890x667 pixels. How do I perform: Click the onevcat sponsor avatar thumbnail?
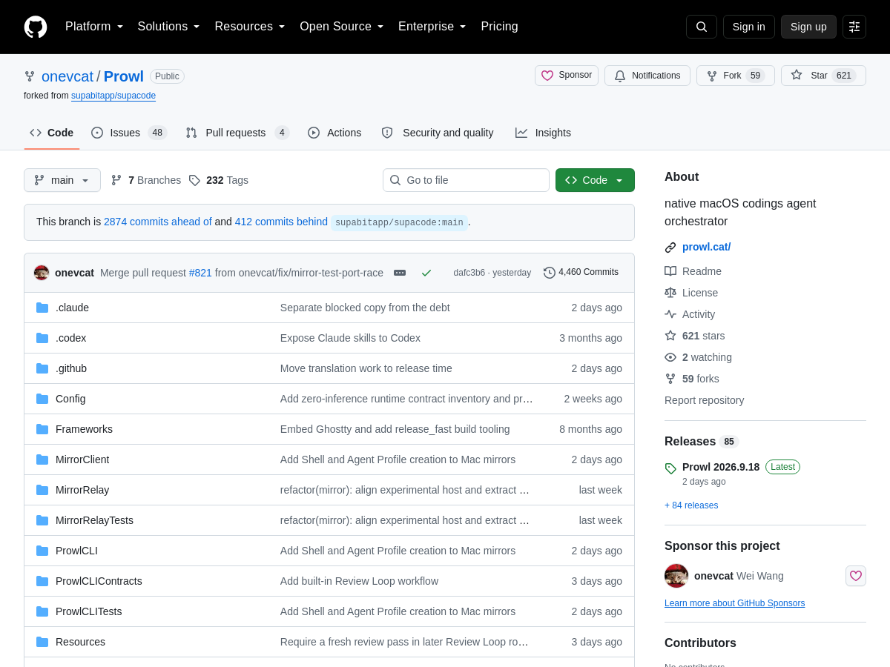point(676,576)
